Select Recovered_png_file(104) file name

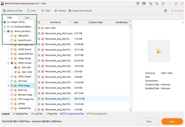59,66
